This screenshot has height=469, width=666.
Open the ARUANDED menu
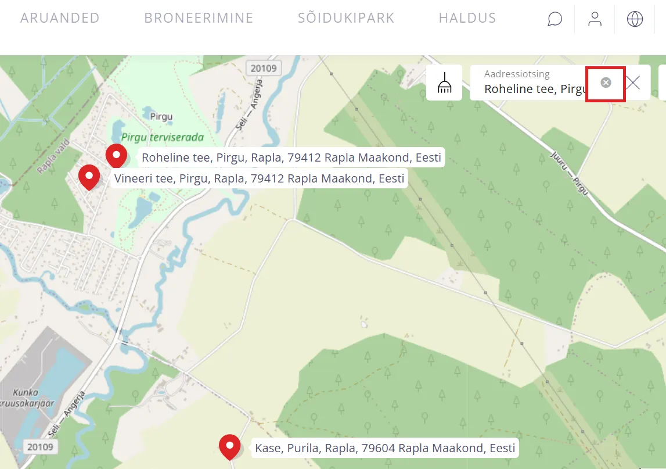click(x=60, y=18)
